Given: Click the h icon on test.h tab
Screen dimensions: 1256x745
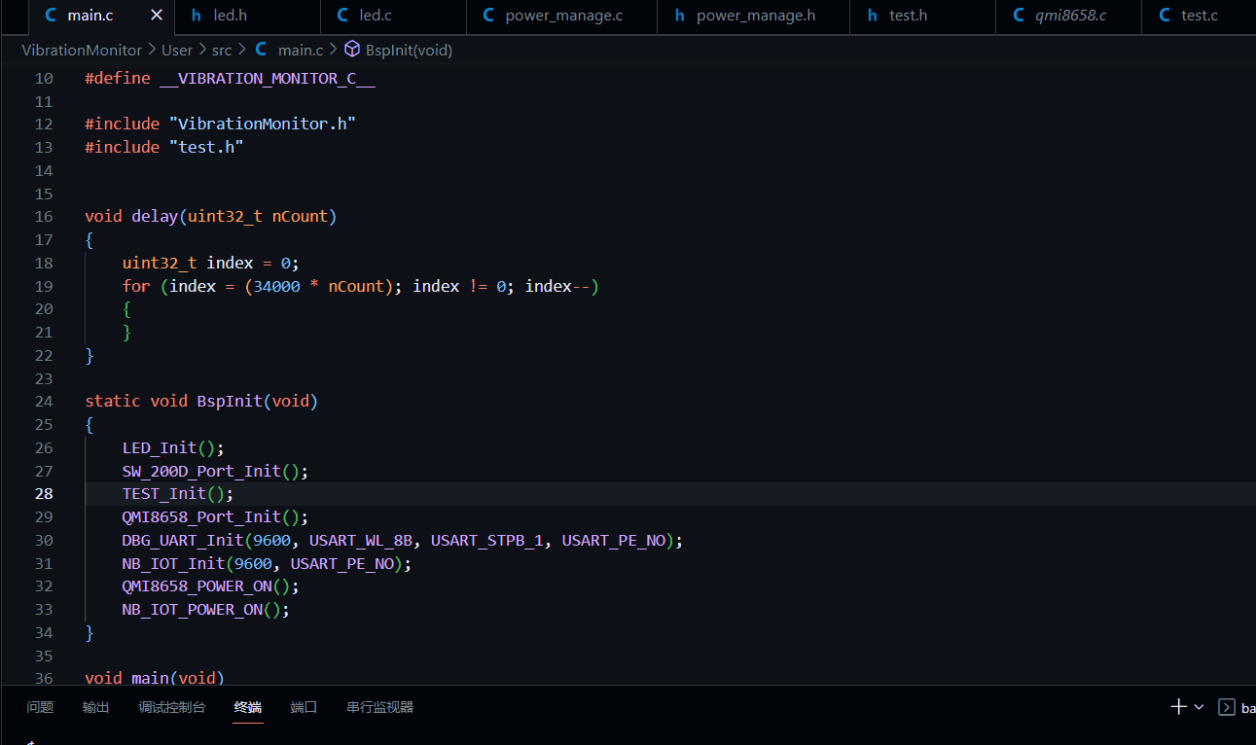Looking at the screenshot, I should click(x=873, y=16).
